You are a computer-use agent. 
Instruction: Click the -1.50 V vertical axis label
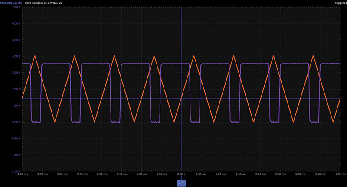(16, 155)
